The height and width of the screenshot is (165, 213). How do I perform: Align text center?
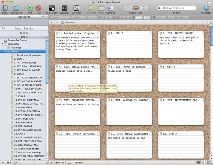(x=122, y=18)
